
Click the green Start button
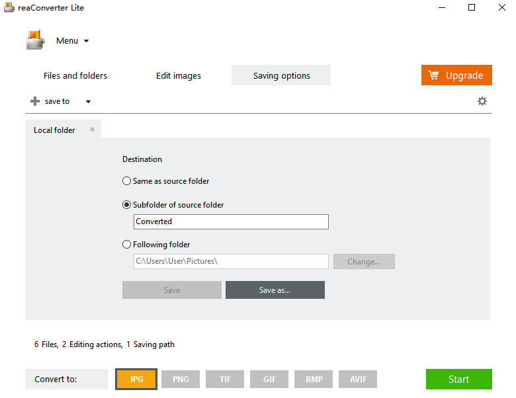point(458,379)
